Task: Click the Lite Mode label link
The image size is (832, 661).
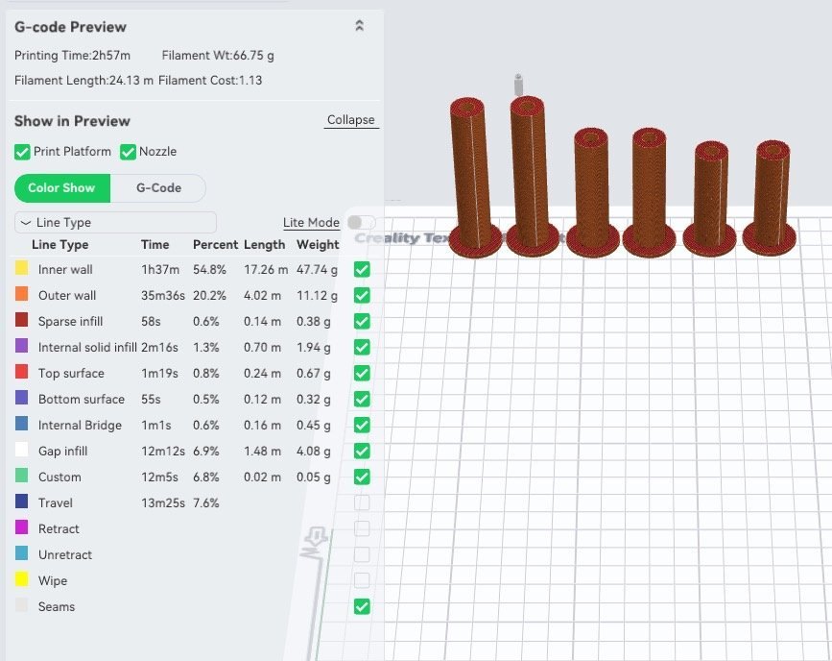Action: [311, 223]
